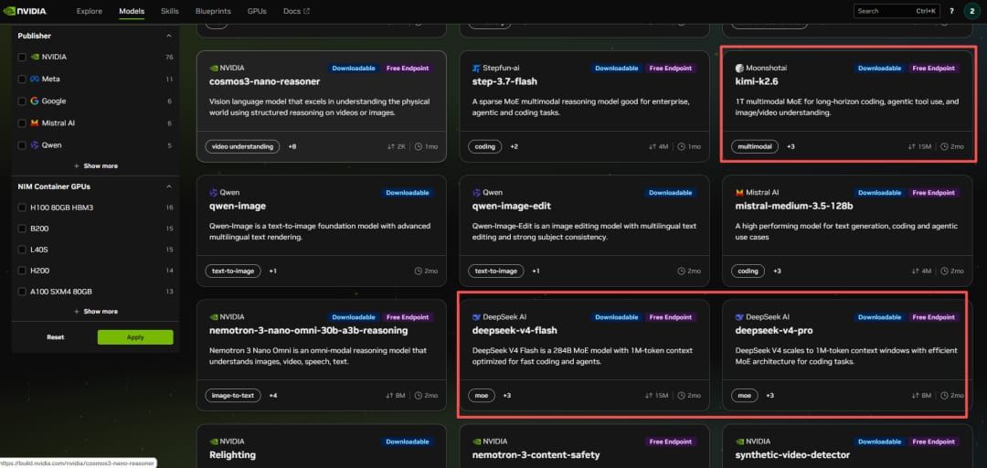Open the Blueprints nav item

213,11
